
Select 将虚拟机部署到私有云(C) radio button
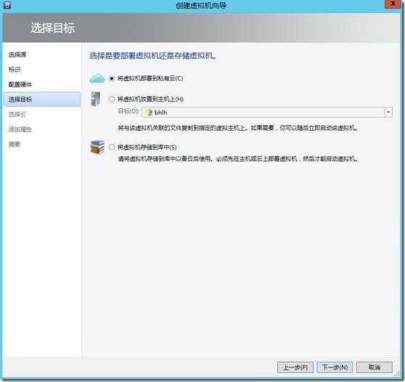pyautogui.click(x=112, y=78)
